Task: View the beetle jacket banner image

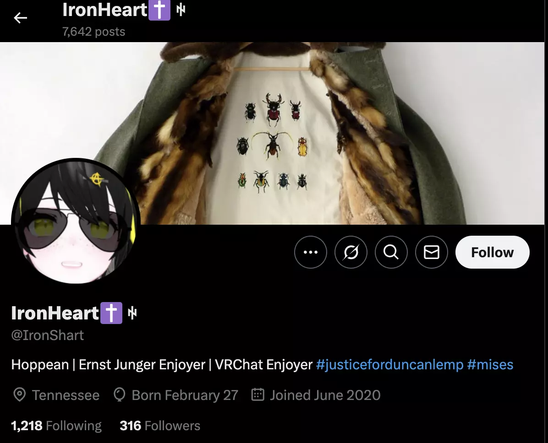Action: pos(272,133)
